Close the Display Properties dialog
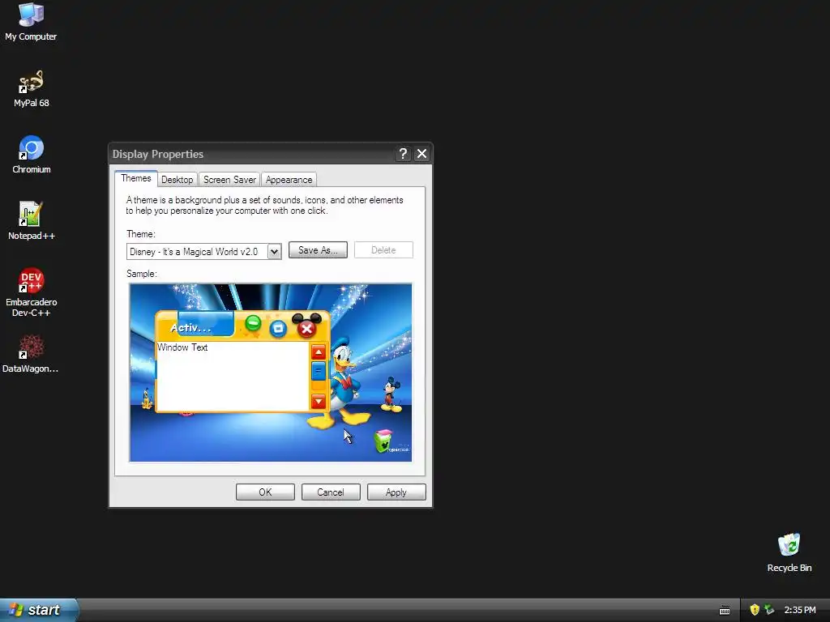The height and width of the screenshot is (622, 830). (421, 154)
